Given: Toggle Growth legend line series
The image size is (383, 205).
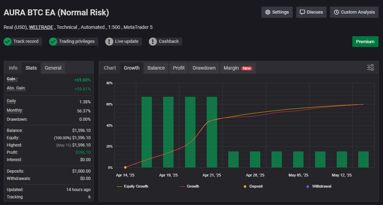Looking at the screenshot, I should coord(189,186).
